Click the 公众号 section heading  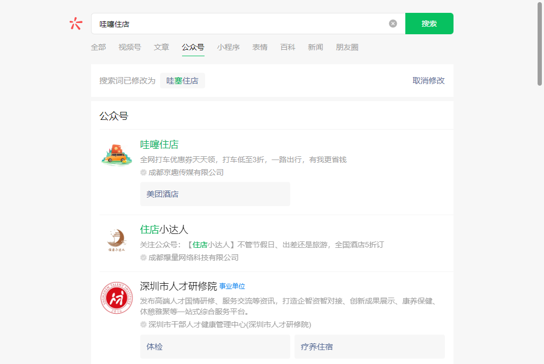tap(114, 116)
